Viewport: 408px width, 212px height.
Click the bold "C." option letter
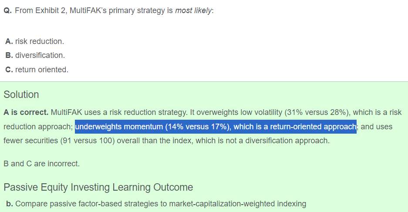click(x=9, y=69)
